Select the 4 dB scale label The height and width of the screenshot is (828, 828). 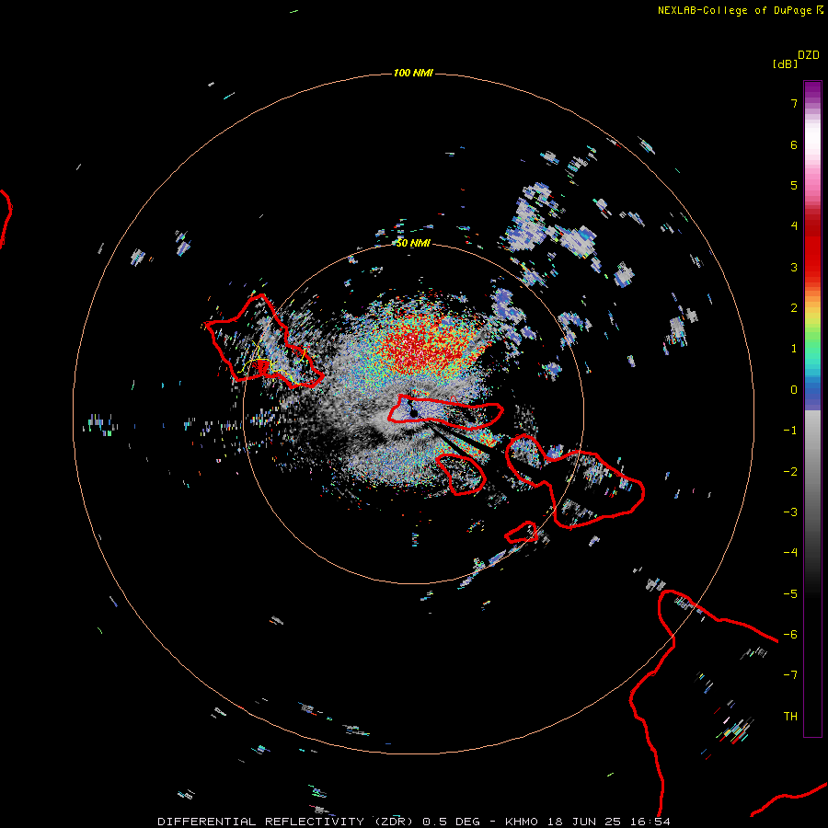[794, 226]
